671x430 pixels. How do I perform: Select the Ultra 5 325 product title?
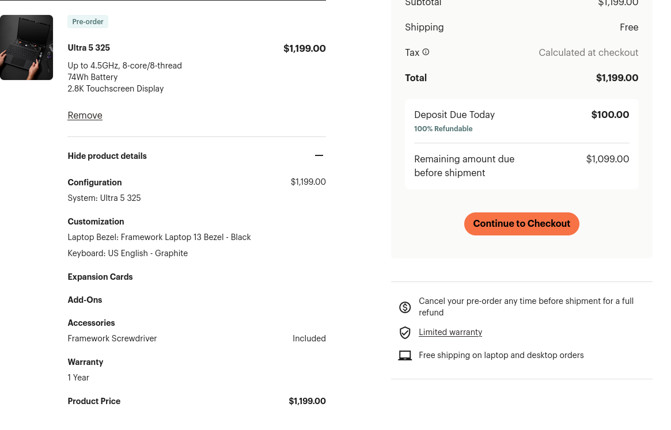click(x=89, y=48)
